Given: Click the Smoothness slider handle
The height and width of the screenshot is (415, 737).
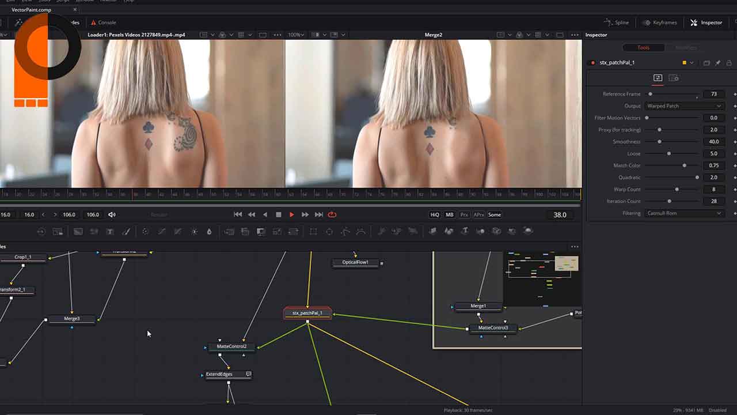Looking at the screenshot, I should (x=659, y=142).
